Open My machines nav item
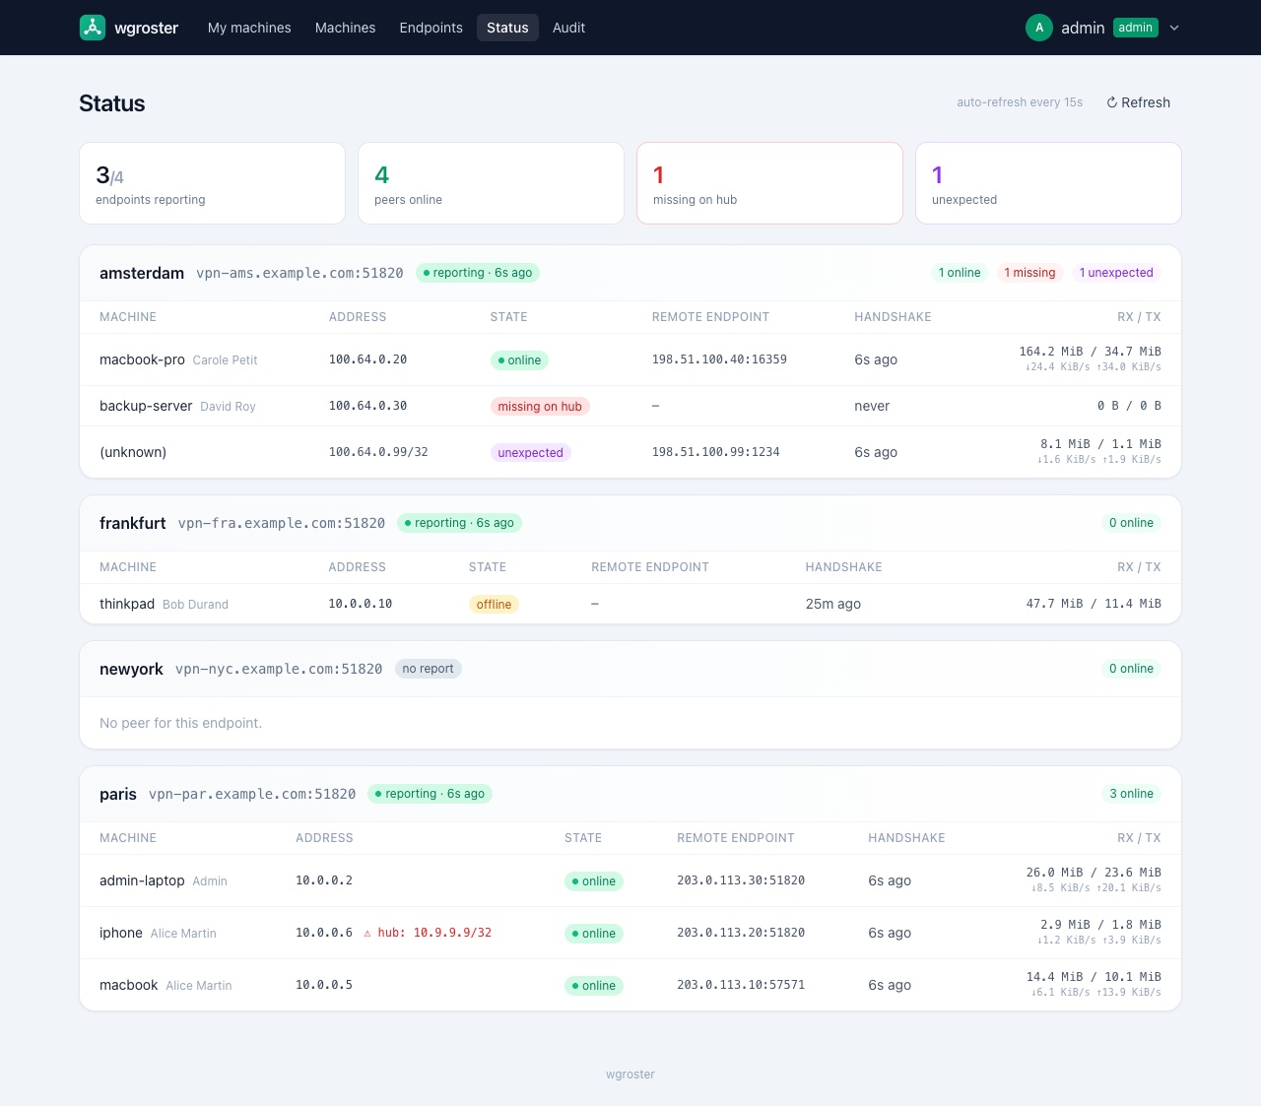The width and height of the screenshot is (1261, 1106). click(249, 28)
